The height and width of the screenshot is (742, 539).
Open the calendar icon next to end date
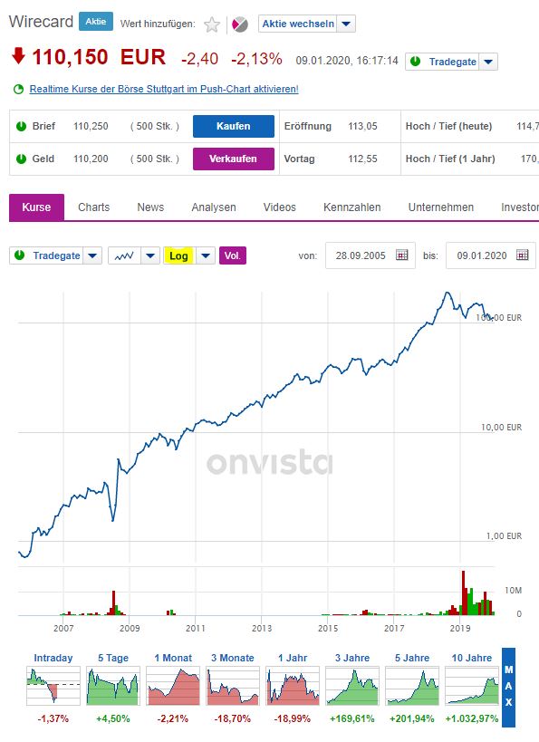click(x=522, y=255)
